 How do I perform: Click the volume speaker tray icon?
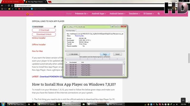[x=177, y=104]
